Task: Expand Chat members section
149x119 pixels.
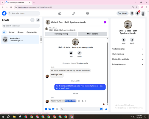Action: (x=128, y=54)
